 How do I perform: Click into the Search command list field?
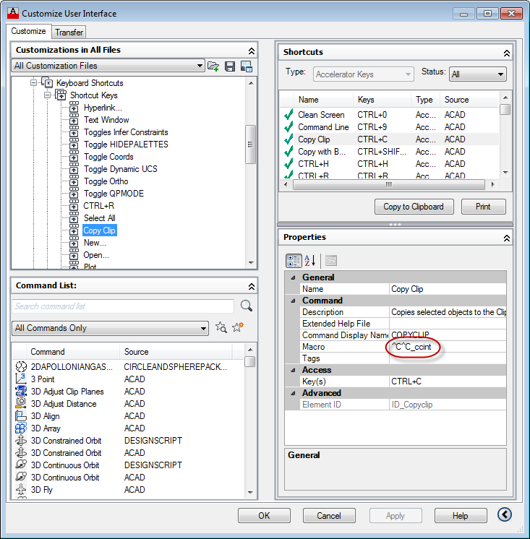[x=123, y=306]
